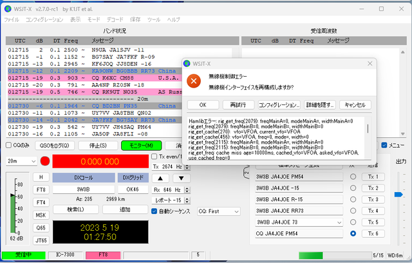The width and height of the screenshot is (412, 263).
Task: Open the 表示 menu
Action: pyautogui.click(x=75, y=20)
